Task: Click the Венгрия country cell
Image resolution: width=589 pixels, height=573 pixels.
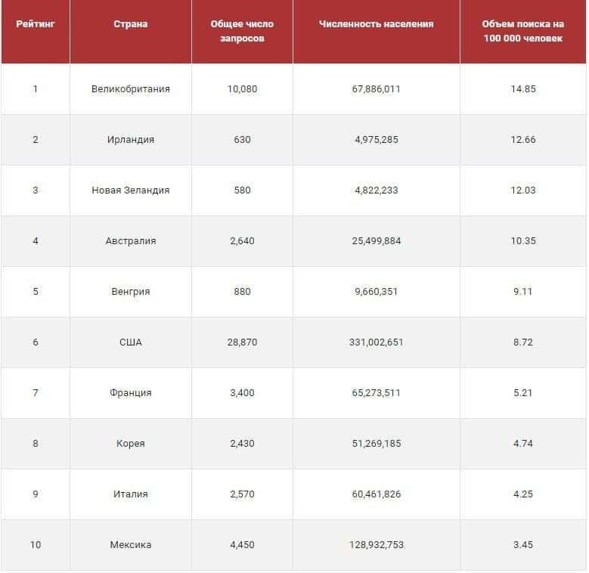Action: coord(131,292)
